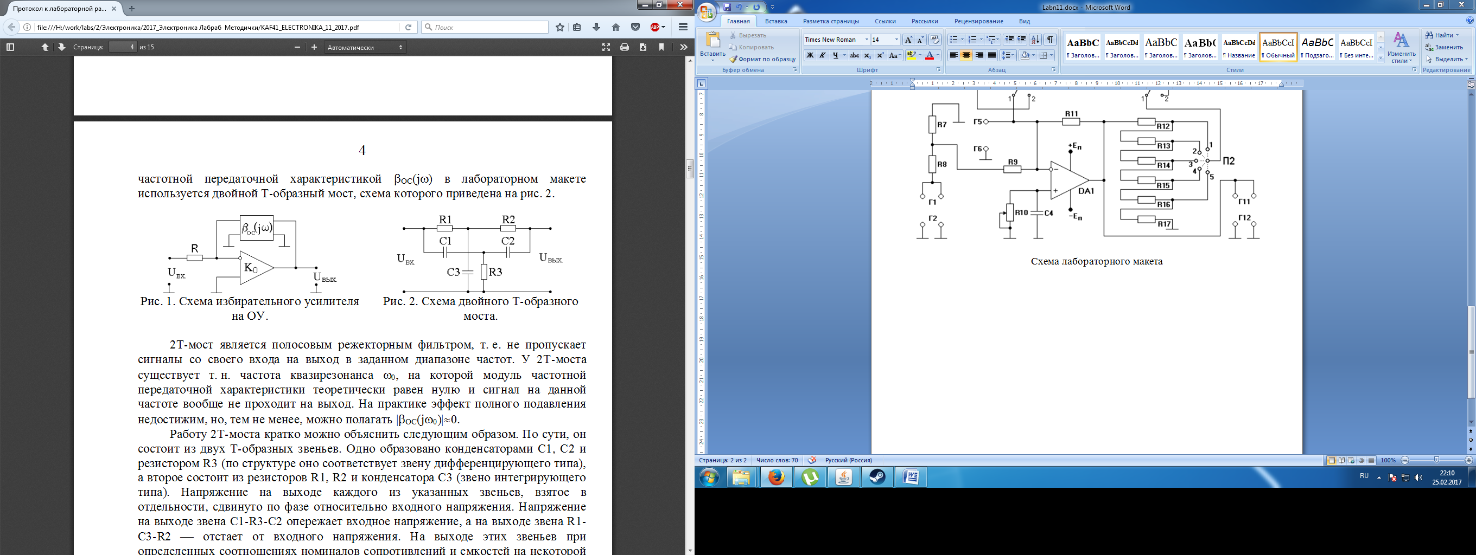The image size is (1476, 555).
Task: Open the font size dropdown showing 14
Action: coord(896,40)
